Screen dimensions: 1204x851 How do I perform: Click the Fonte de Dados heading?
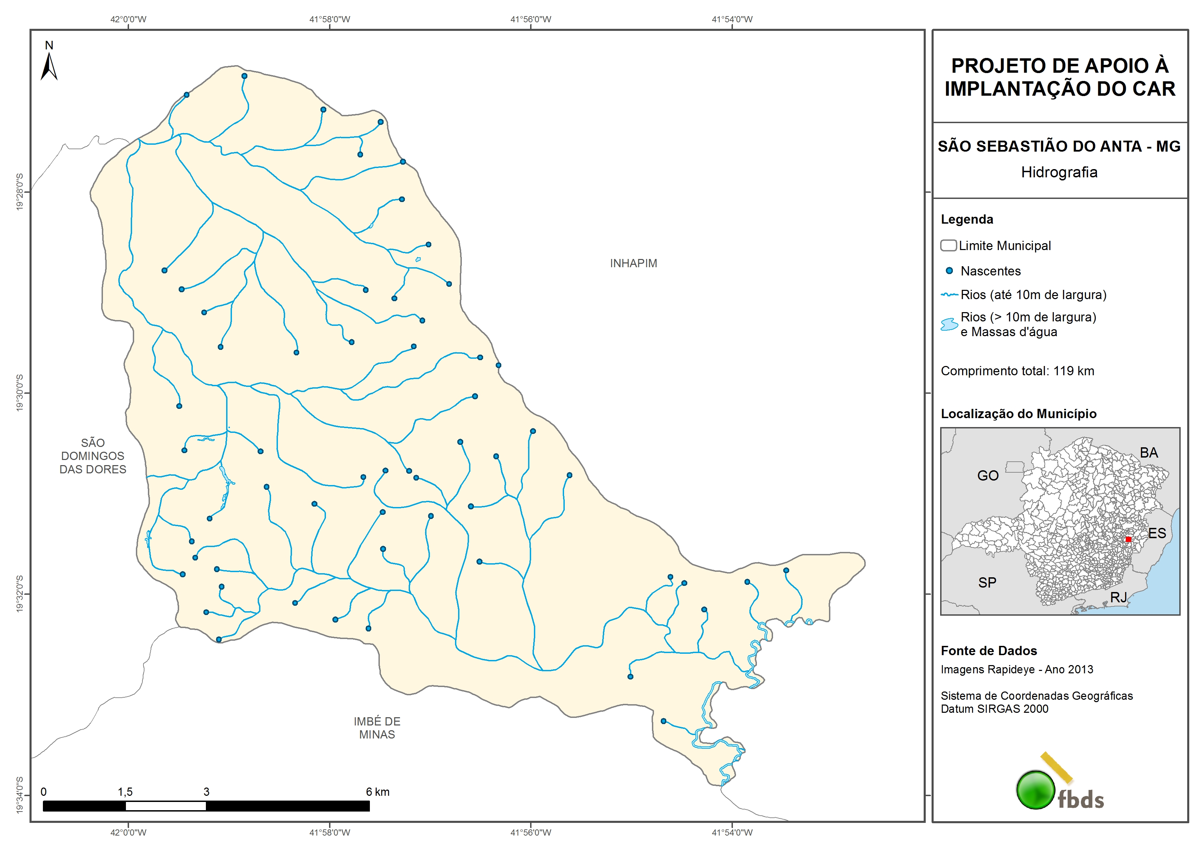tap(989, 651)
